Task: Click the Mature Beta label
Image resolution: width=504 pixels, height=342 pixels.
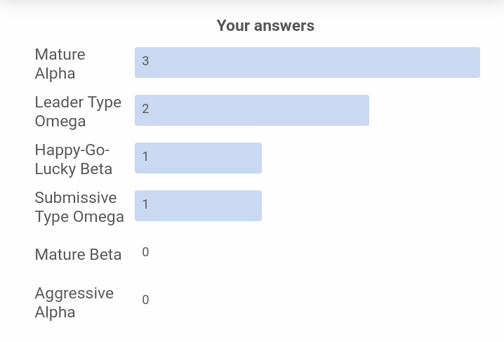Action: [78, 254]
